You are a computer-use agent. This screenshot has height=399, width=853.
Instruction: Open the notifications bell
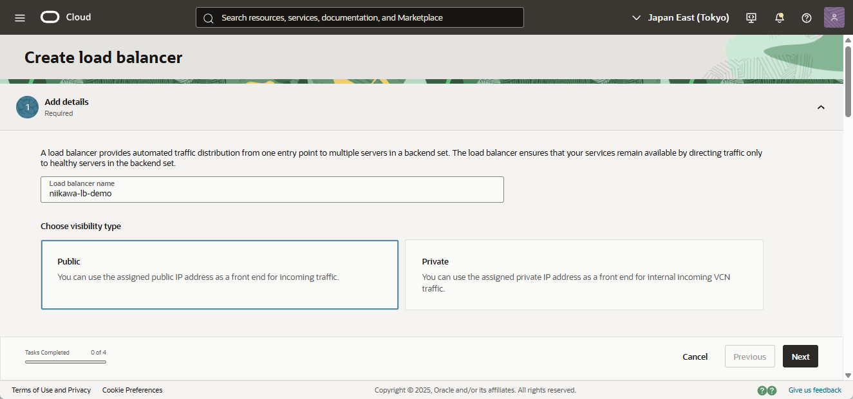779,17
